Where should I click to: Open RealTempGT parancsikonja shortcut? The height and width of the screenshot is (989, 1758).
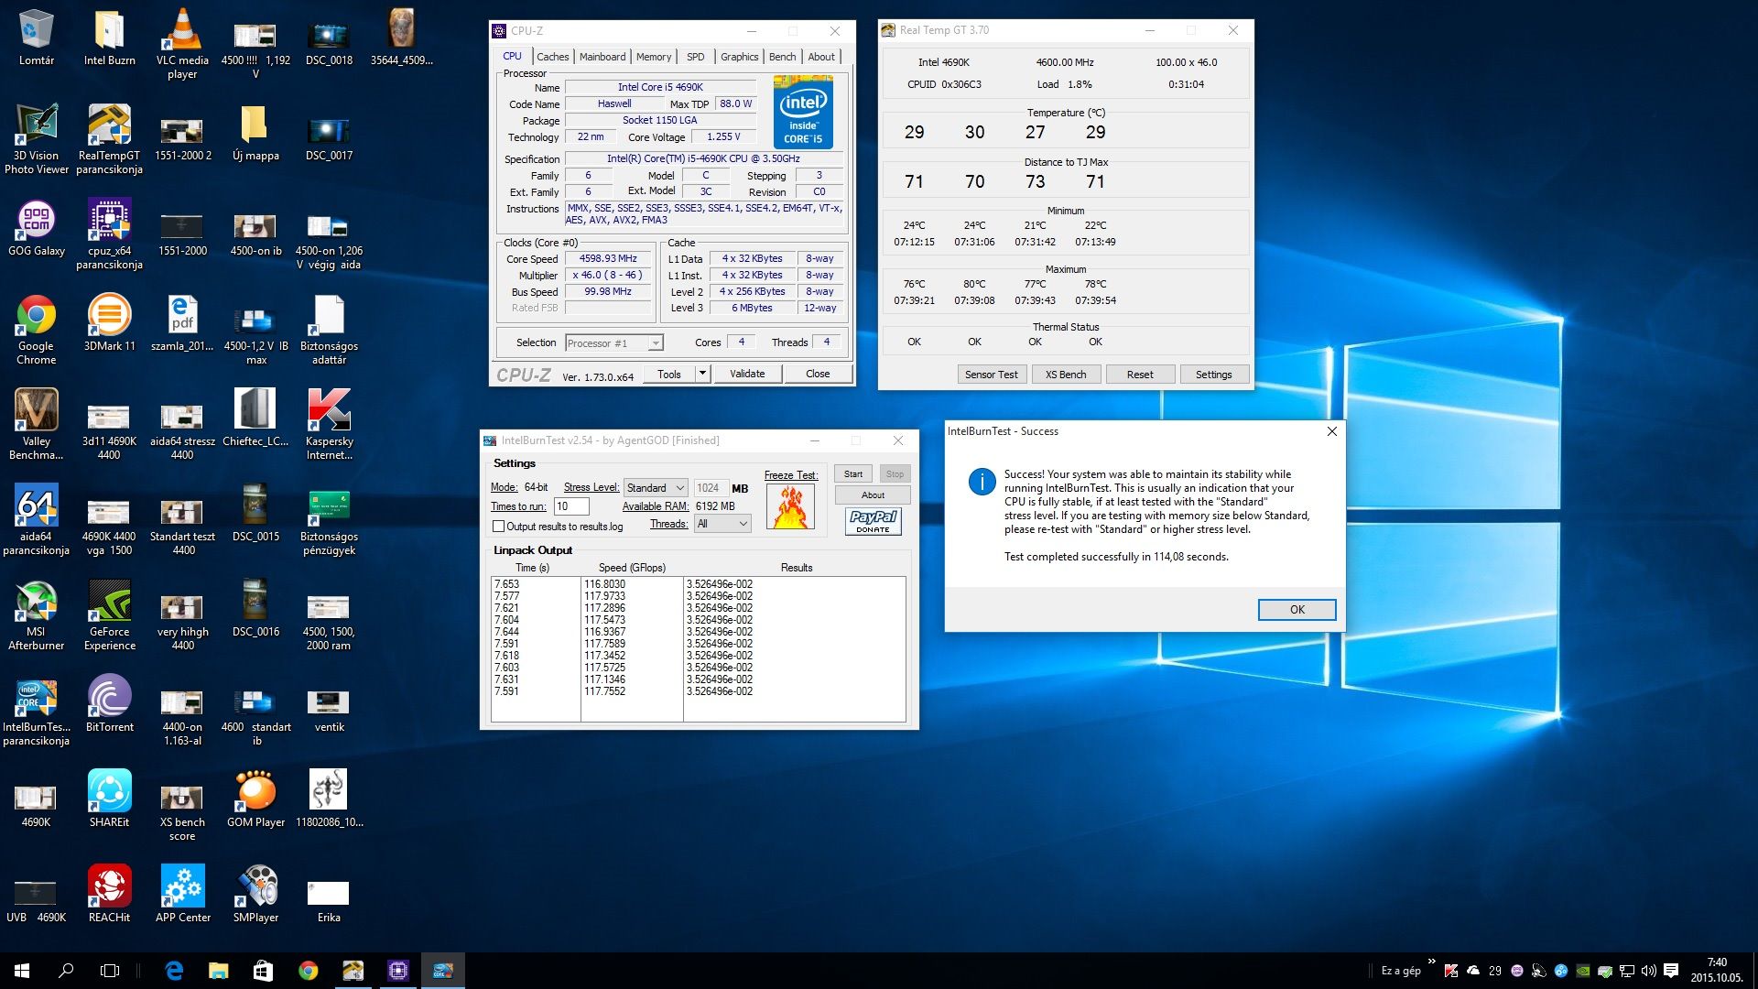tap(109, 139)
